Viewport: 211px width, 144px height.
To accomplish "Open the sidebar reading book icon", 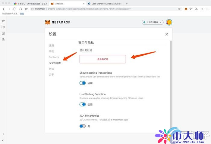I will [x=3, y=27].
